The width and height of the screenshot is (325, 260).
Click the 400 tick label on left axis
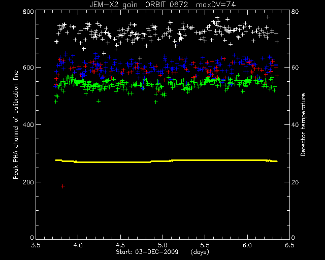coord(28,124)
